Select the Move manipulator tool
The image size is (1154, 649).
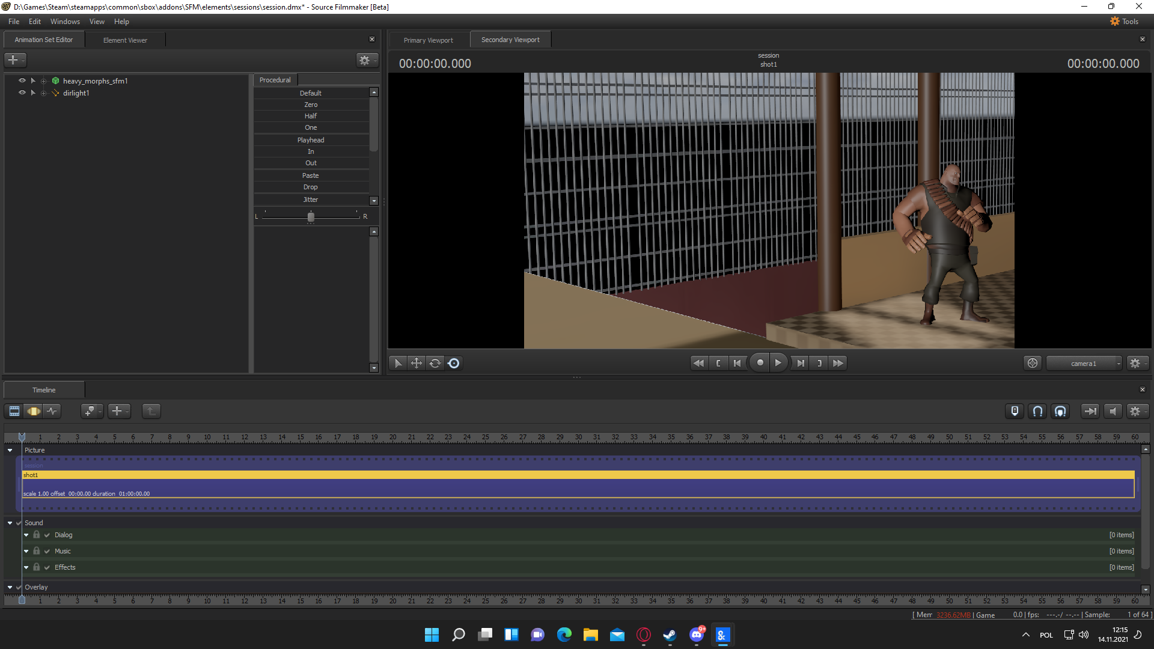click(x=416, y=363)
